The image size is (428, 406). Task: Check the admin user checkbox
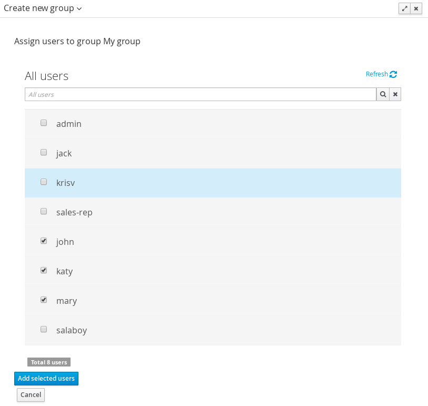point(44,123)
